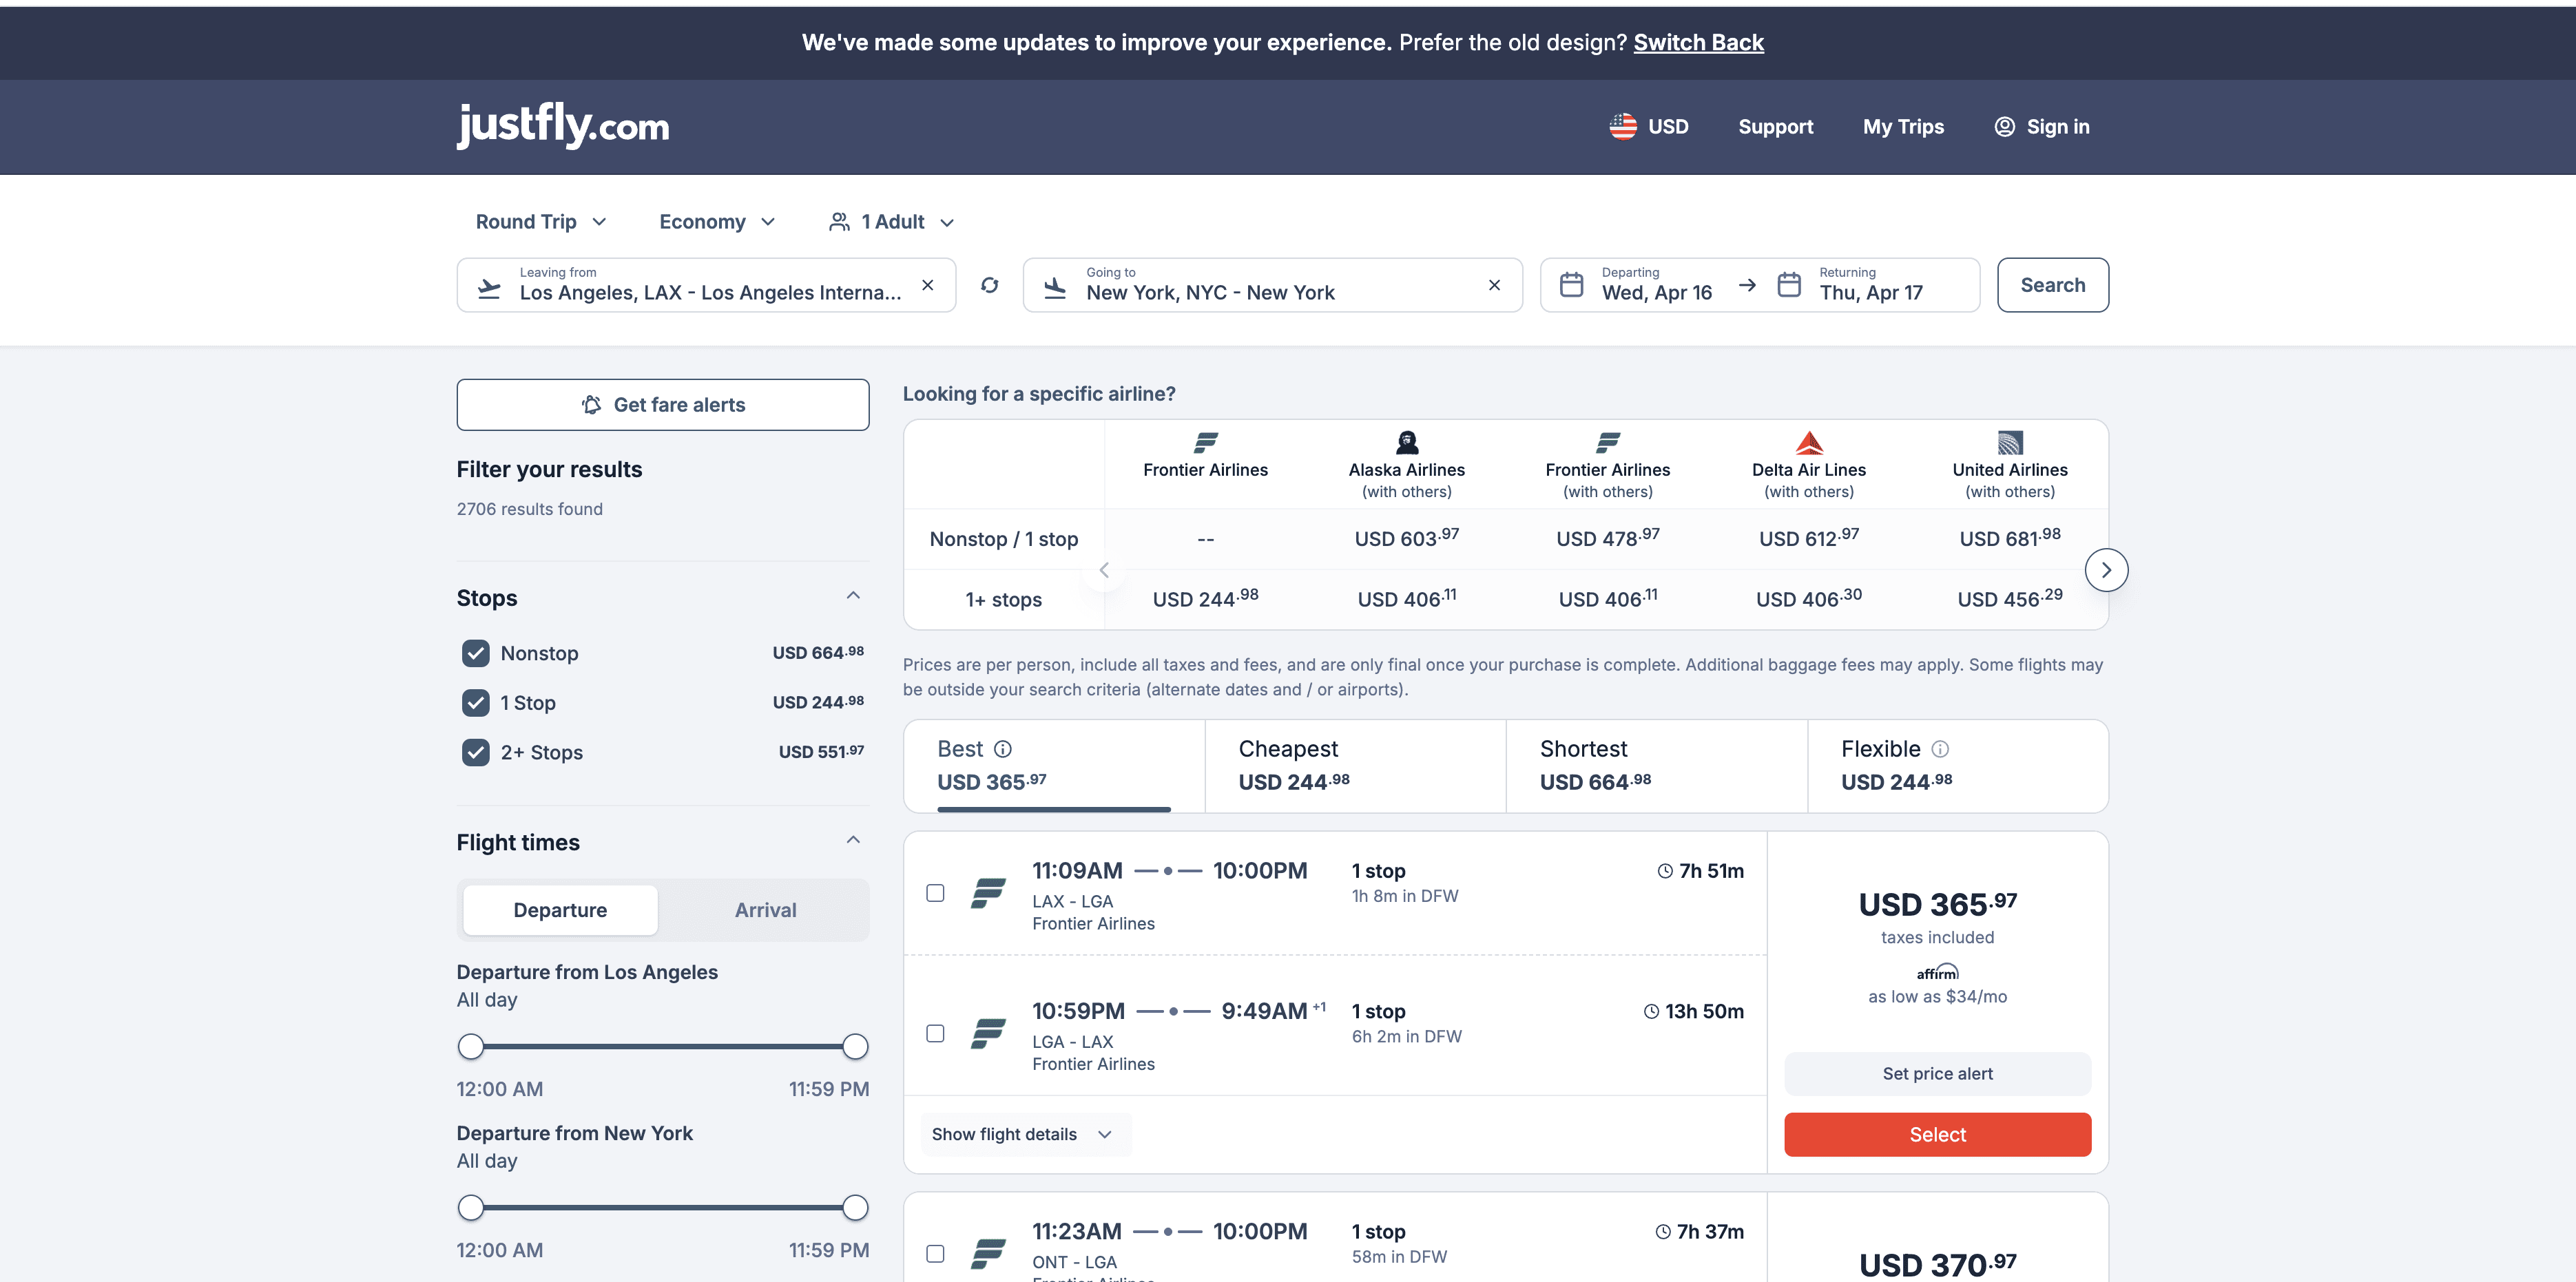Open the Round Trip dropdown

(541, 222)
